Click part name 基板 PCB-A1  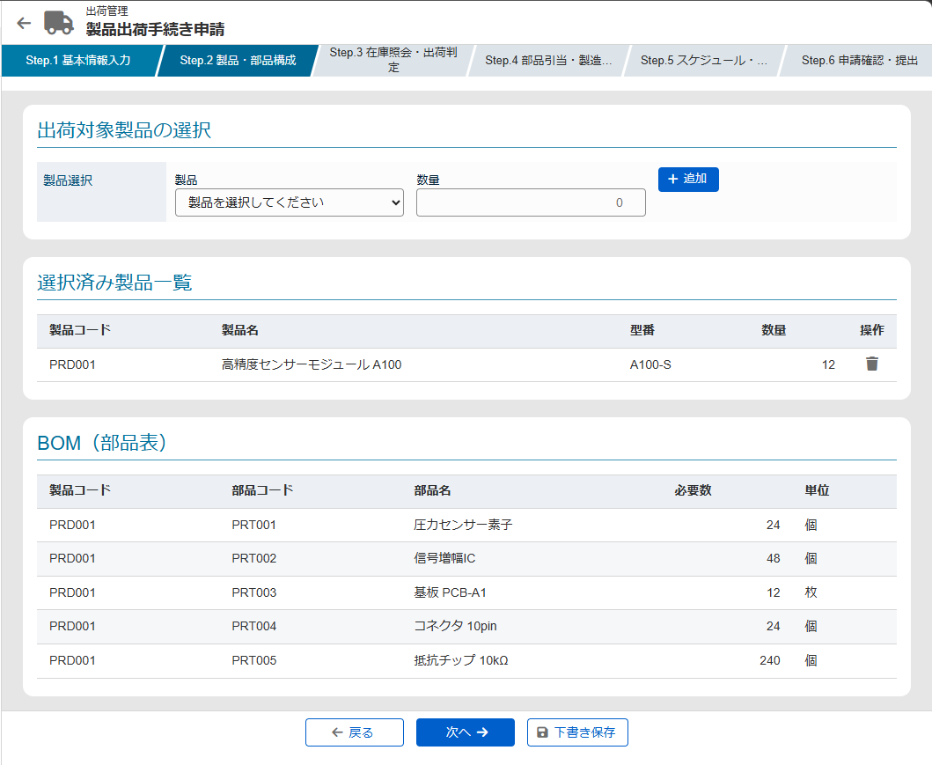(450, 592)
